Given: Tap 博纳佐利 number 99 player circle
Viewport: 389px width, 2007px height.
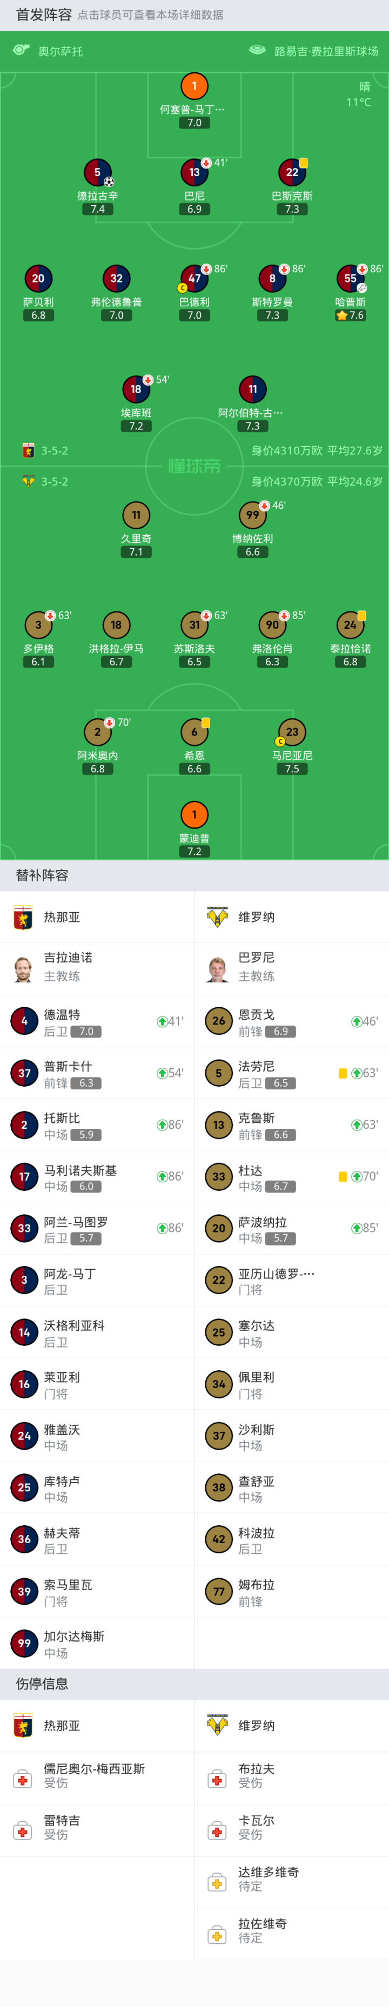Looking at the screenshot, I should point(252,515).
